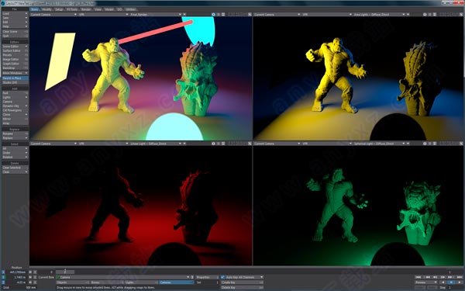Switch edit mode to Cameras
Screen dimensions: 465x291
[176, 282]
